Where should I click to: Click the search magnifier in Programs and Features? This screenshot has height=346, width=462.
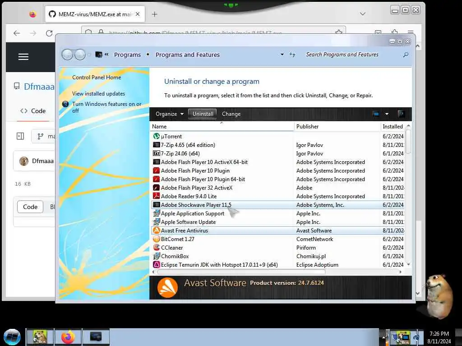[x=406, y=55]
